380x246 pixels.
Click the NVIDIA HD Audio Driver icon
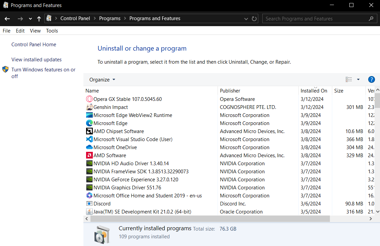[x=89, y=164]
